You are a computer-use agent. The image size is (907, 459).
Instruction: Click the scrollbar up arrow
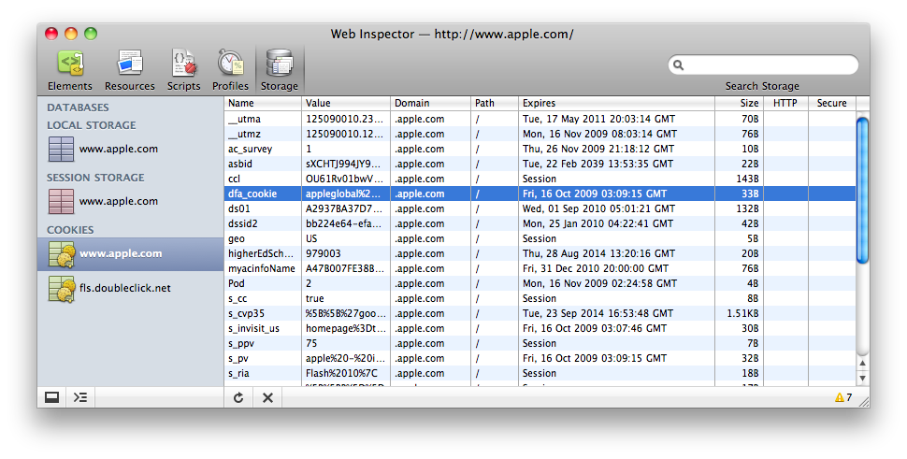coord(862,363)
